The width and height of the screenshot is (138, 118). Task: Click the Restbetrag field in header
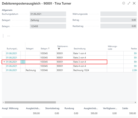[118, 26]
